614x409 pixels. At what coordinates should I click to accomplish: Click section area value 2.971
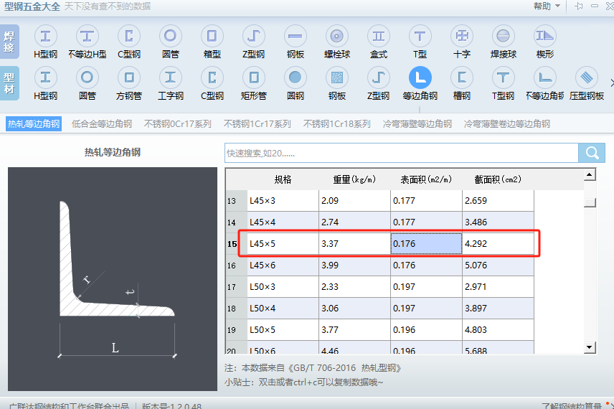498,287
